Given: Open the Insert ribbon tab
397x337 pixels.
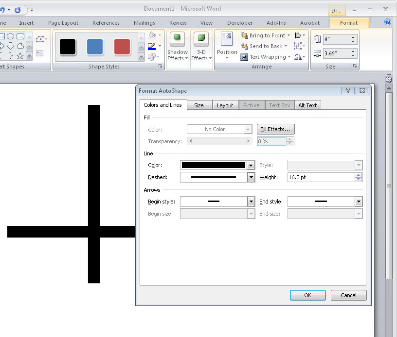Looking at the screenshot, I should [26, 23].
